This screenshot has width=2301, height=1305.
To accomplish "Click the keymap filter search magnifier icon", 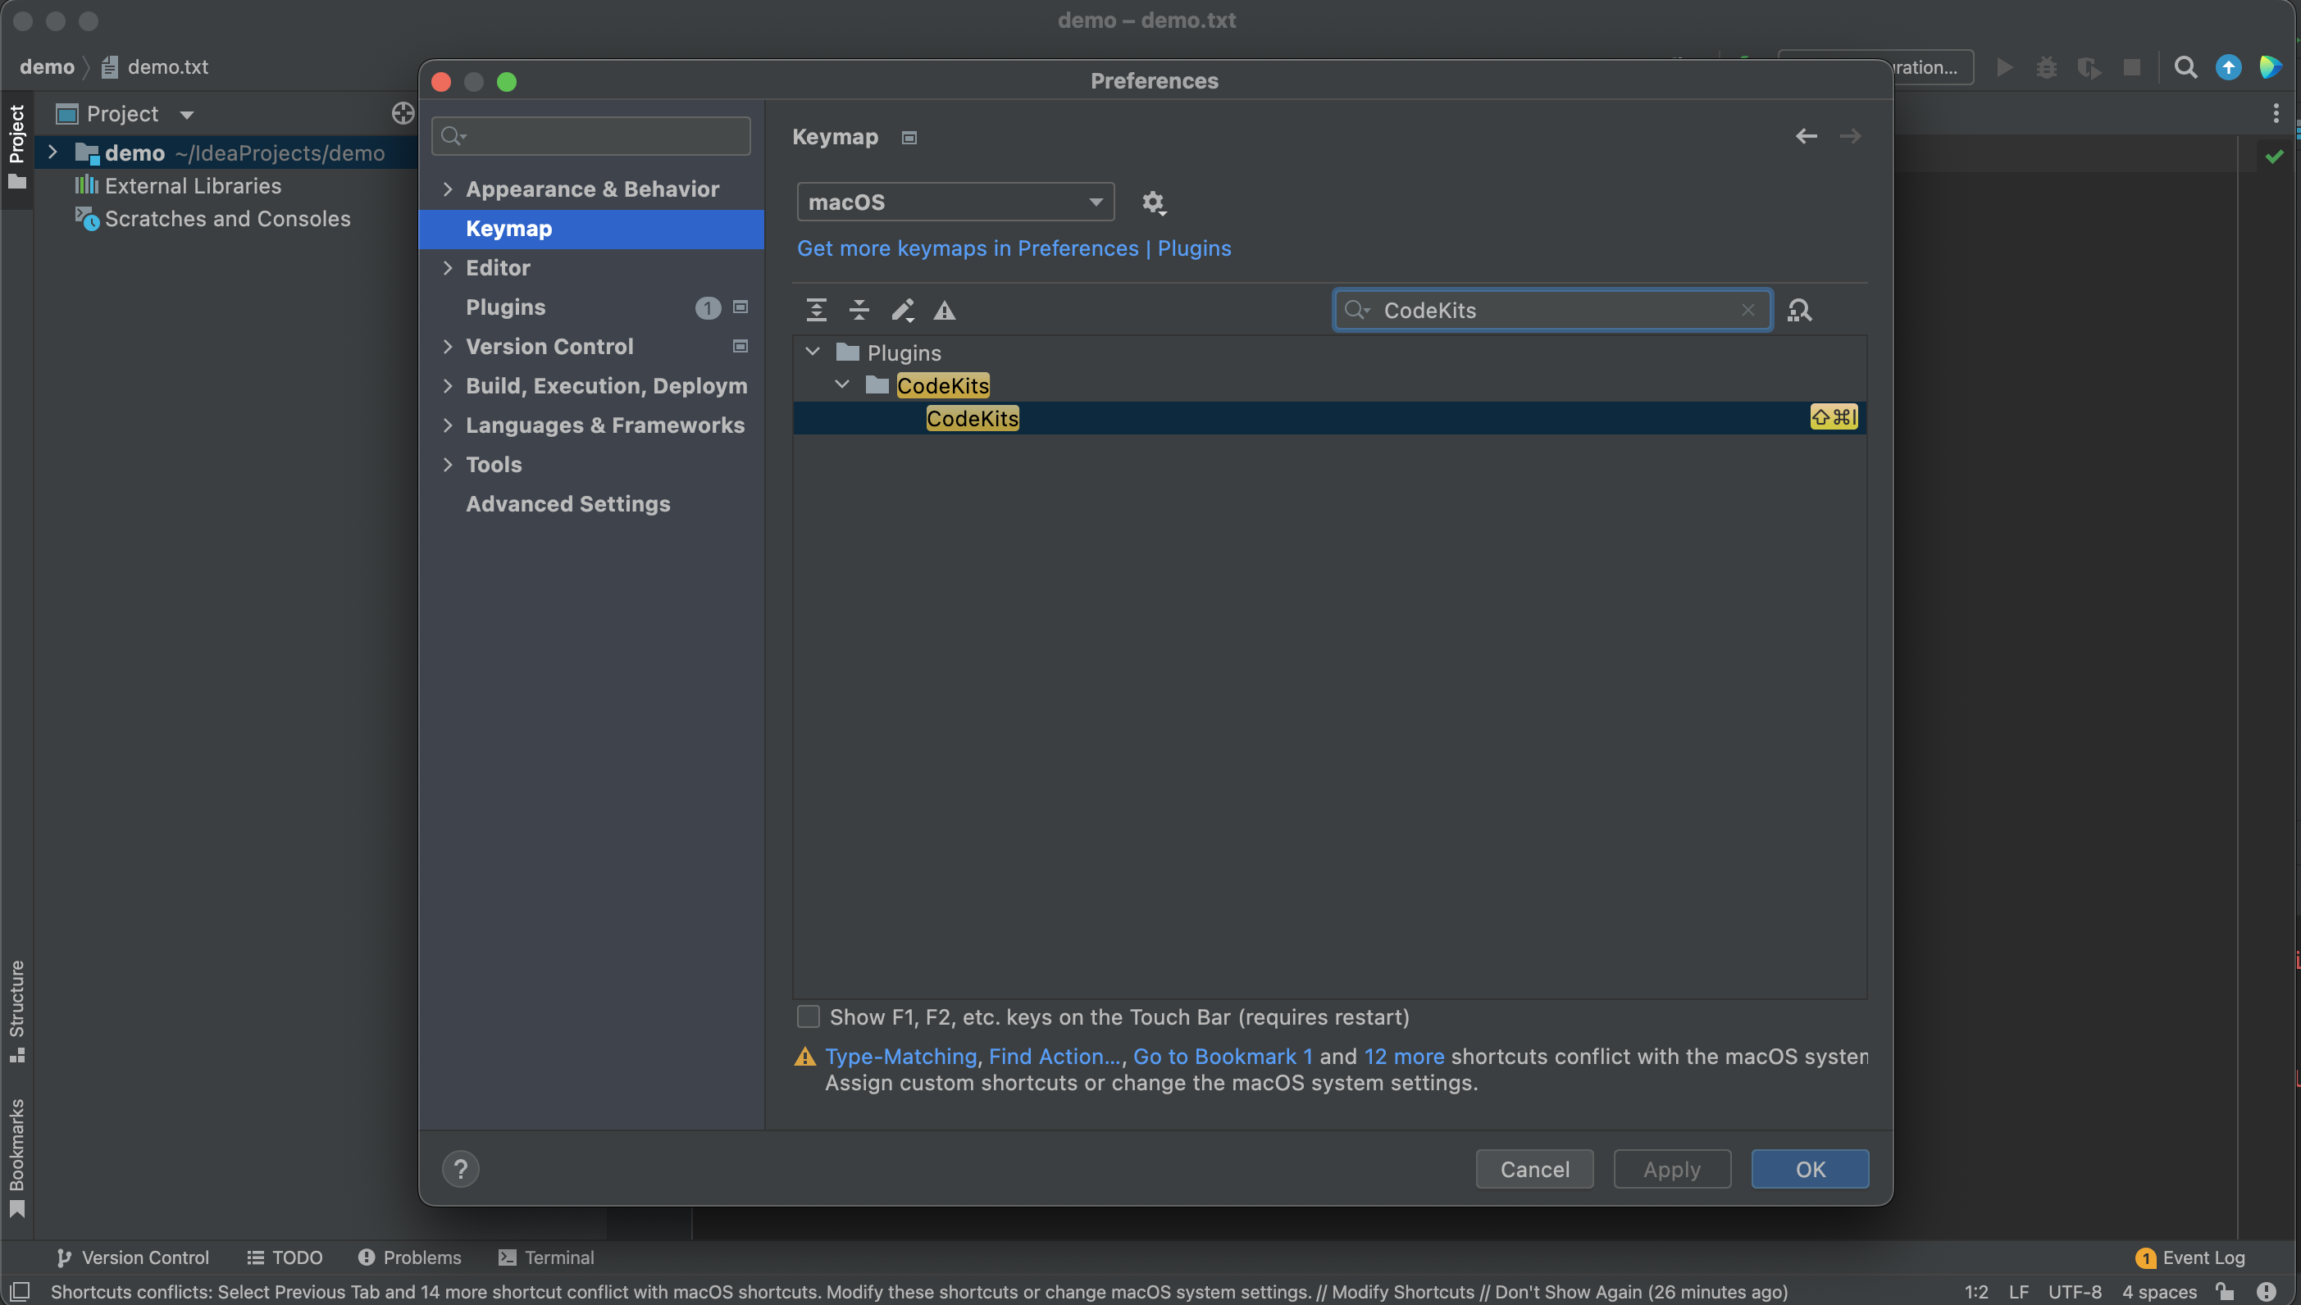I will pyautogui.click(x=1357, y=310).
